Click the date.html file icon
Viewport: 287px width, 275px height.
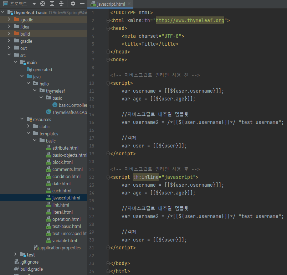pos(48,183)
